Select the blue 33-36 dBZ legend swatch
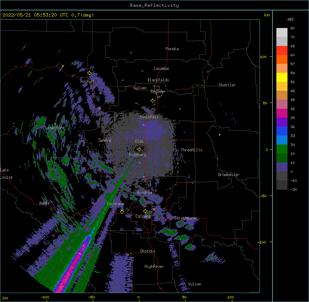This screenshot has height=302, width=309. pos(282,131)
